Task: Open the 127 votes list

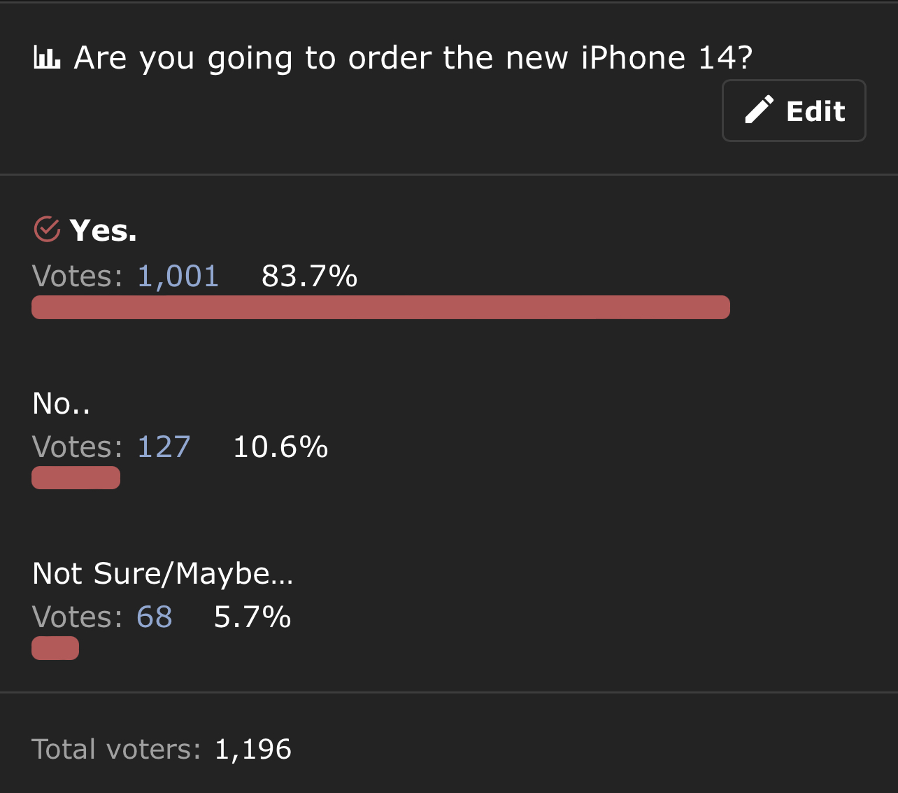Action: click(x=164, y=447)
